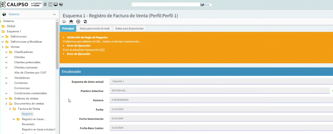Collapse the Factura de Venta node
Screen dimensions: 333x134
(x=10, y=109)
